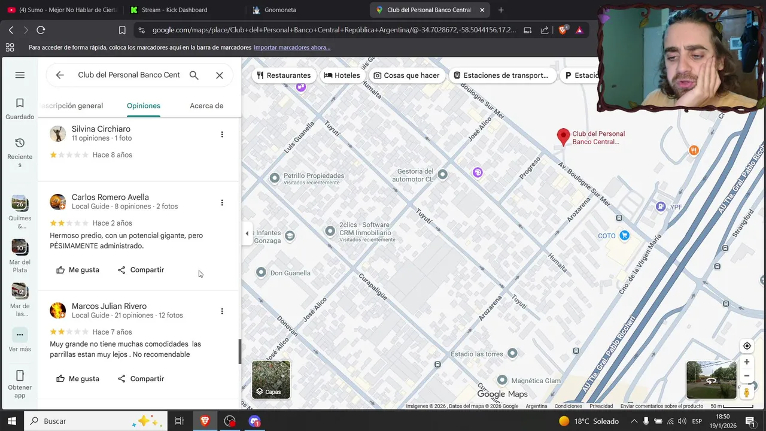Select the Petrillo Propiedades map marker
This screenshot has width=766, height=431.
pyautogui.click(x=275, y=177)
